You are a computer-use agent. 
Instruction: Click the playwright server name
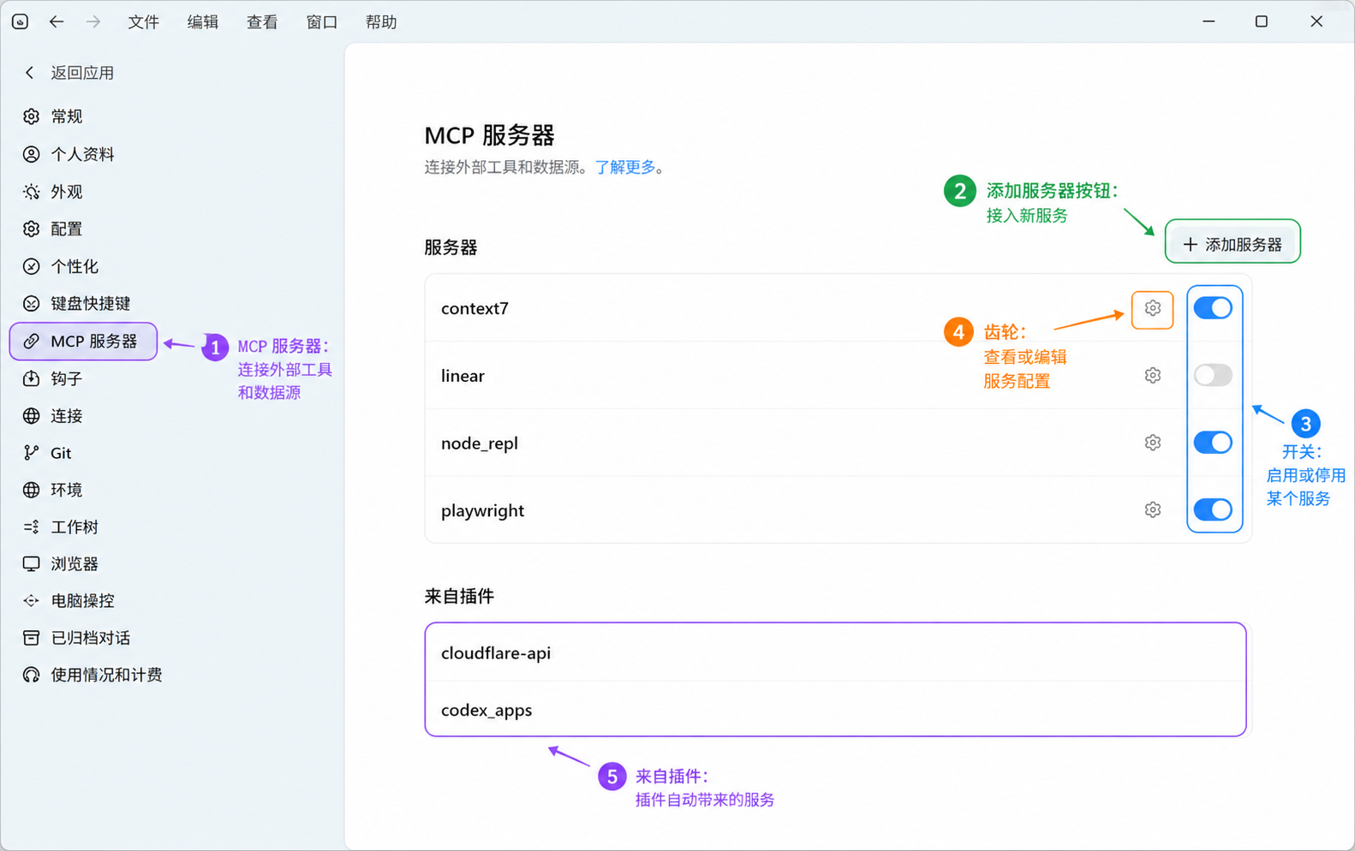(482, 511)
